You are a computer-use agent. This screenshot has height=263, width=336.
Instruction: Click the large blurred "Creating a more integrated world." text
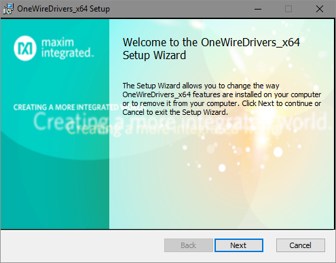click(181, 122)
